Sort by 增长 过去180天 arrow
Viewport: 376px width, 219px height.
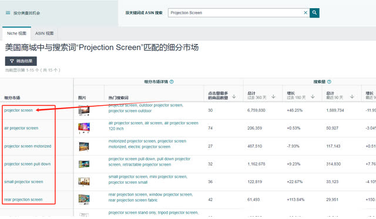[313, 96]
